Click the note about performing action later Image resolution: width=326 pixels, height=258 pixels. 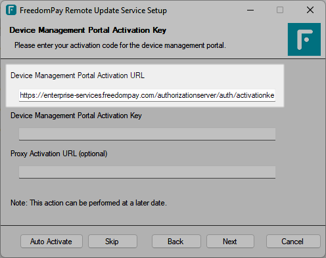(x=89, y=203)
